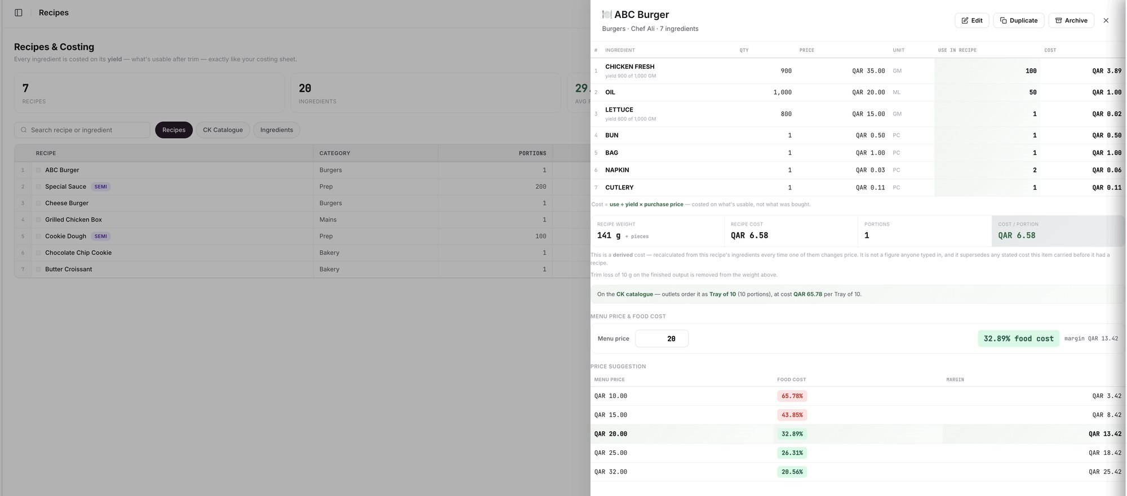Select the QAR 25.00 price suggestion

pyautogui.click(x=858, y=453)
